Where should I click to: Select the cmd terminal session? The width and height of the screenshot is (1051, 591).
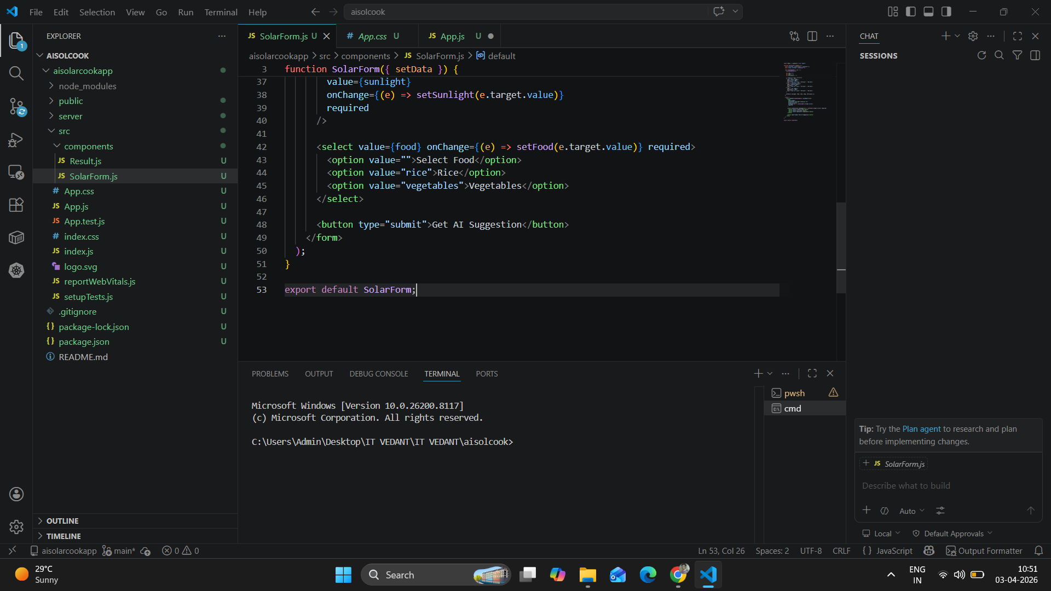(x=792, y=408)
